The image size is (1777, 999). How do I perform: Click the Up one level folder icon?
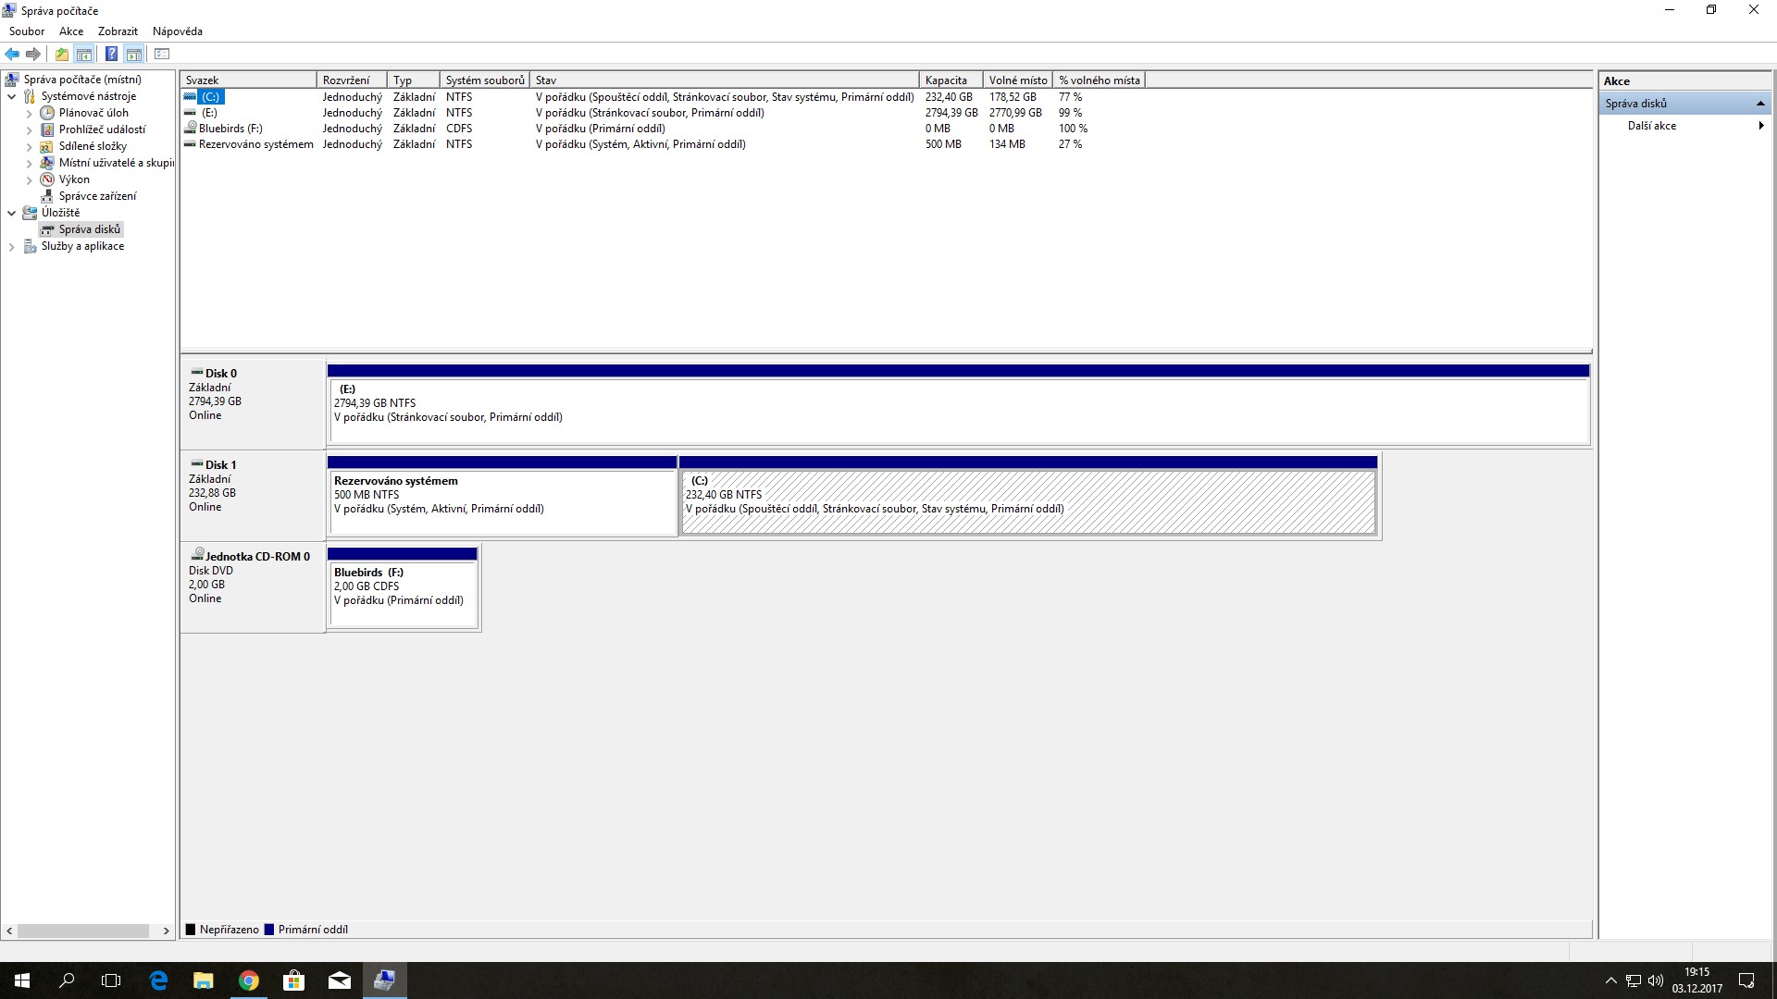click(x=62, y=55)
